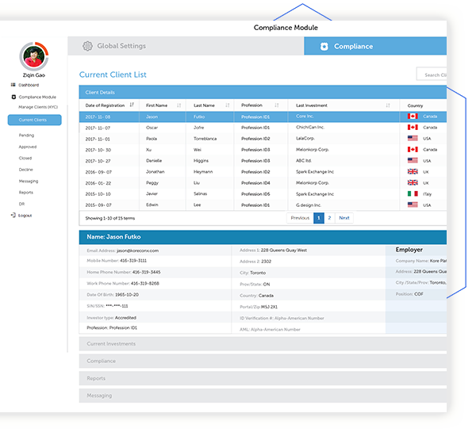Open the Global Settings tab
476x436 pixels.
tap(186, 46)
